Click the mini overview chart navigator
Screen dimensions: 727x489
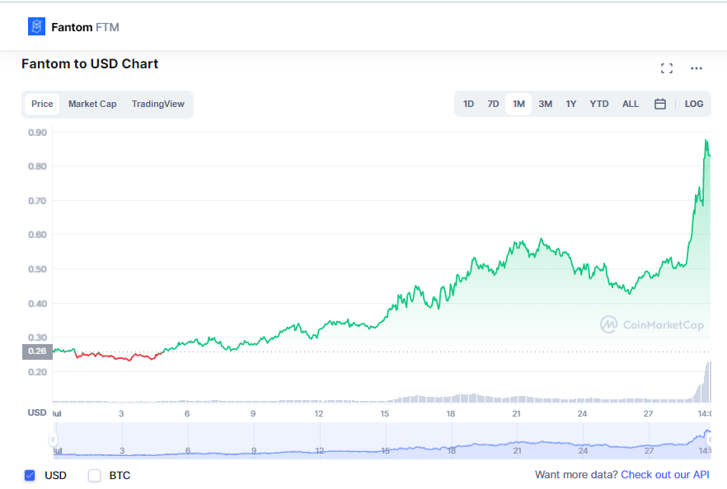[382, 440]
